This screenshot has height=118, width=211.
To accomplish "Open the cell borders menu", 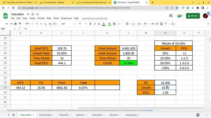I will click(x=114, y=24).
